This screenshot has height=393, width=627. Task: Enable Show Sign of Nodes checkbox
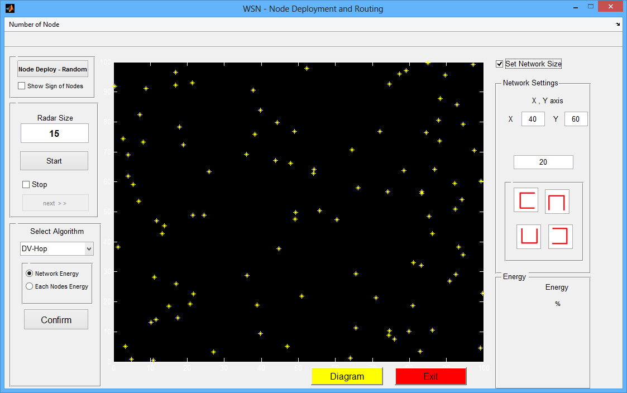coord(22,86)
